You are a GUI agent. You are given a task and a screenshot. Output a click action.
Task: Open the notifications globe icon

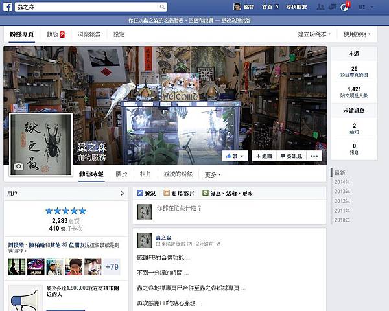tap(344, 7)
